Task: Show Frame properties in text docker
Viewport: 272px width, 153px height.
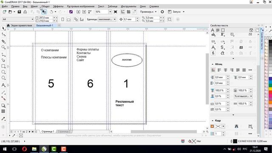Action: (223, 30)
